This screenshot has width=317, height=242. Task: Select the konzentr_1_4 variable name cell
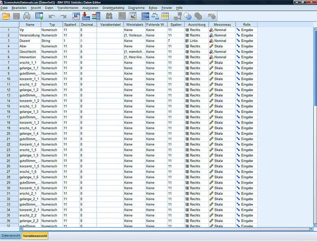pyautogui.click(x=30, y=144)
